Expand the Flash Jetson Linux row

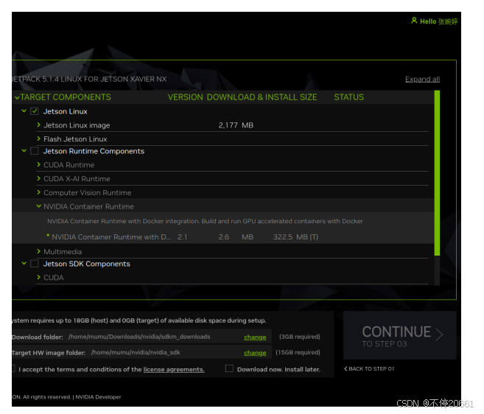[38, 138]
